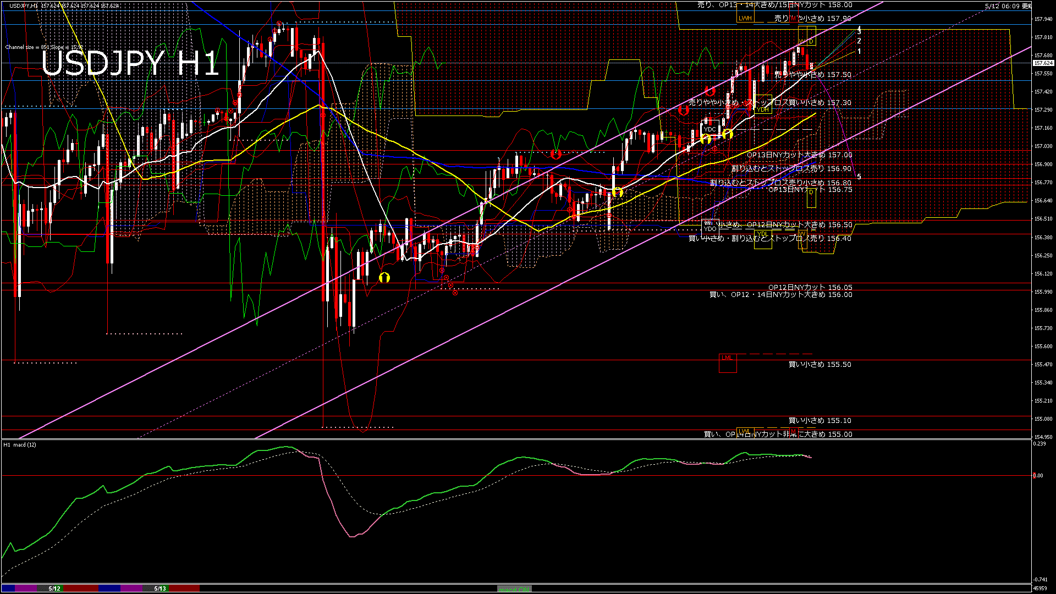The height and width of the screenshot is (594, 1056).
Task: Click the USDJPY H1 chart title
Action: click(x=130, y=63)
